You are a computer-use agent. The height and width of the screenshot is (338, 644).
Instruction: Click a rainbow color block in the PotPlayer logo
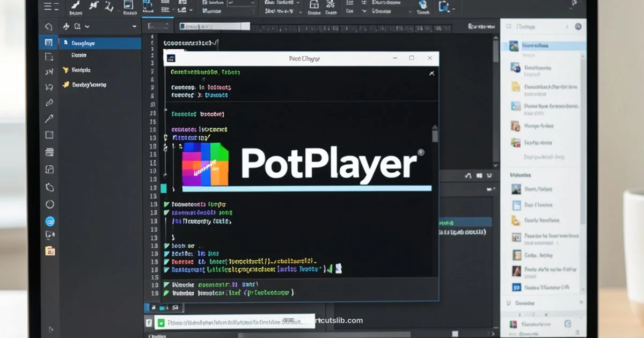coord(201,161)
